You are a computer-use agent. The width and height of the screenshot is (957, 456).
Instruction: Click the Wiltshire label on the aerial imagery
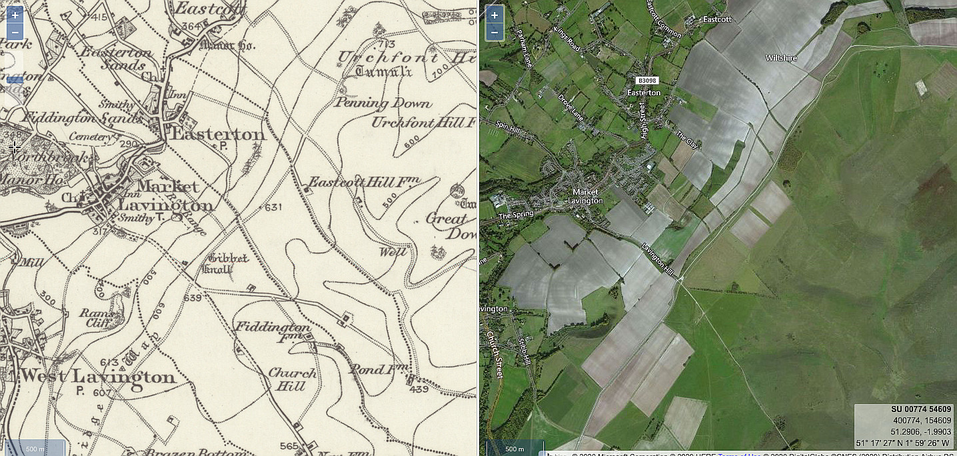click(781, 59)
